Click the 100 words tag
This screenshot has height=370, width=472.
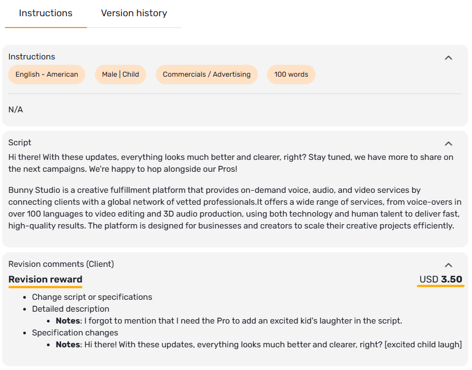291,75
